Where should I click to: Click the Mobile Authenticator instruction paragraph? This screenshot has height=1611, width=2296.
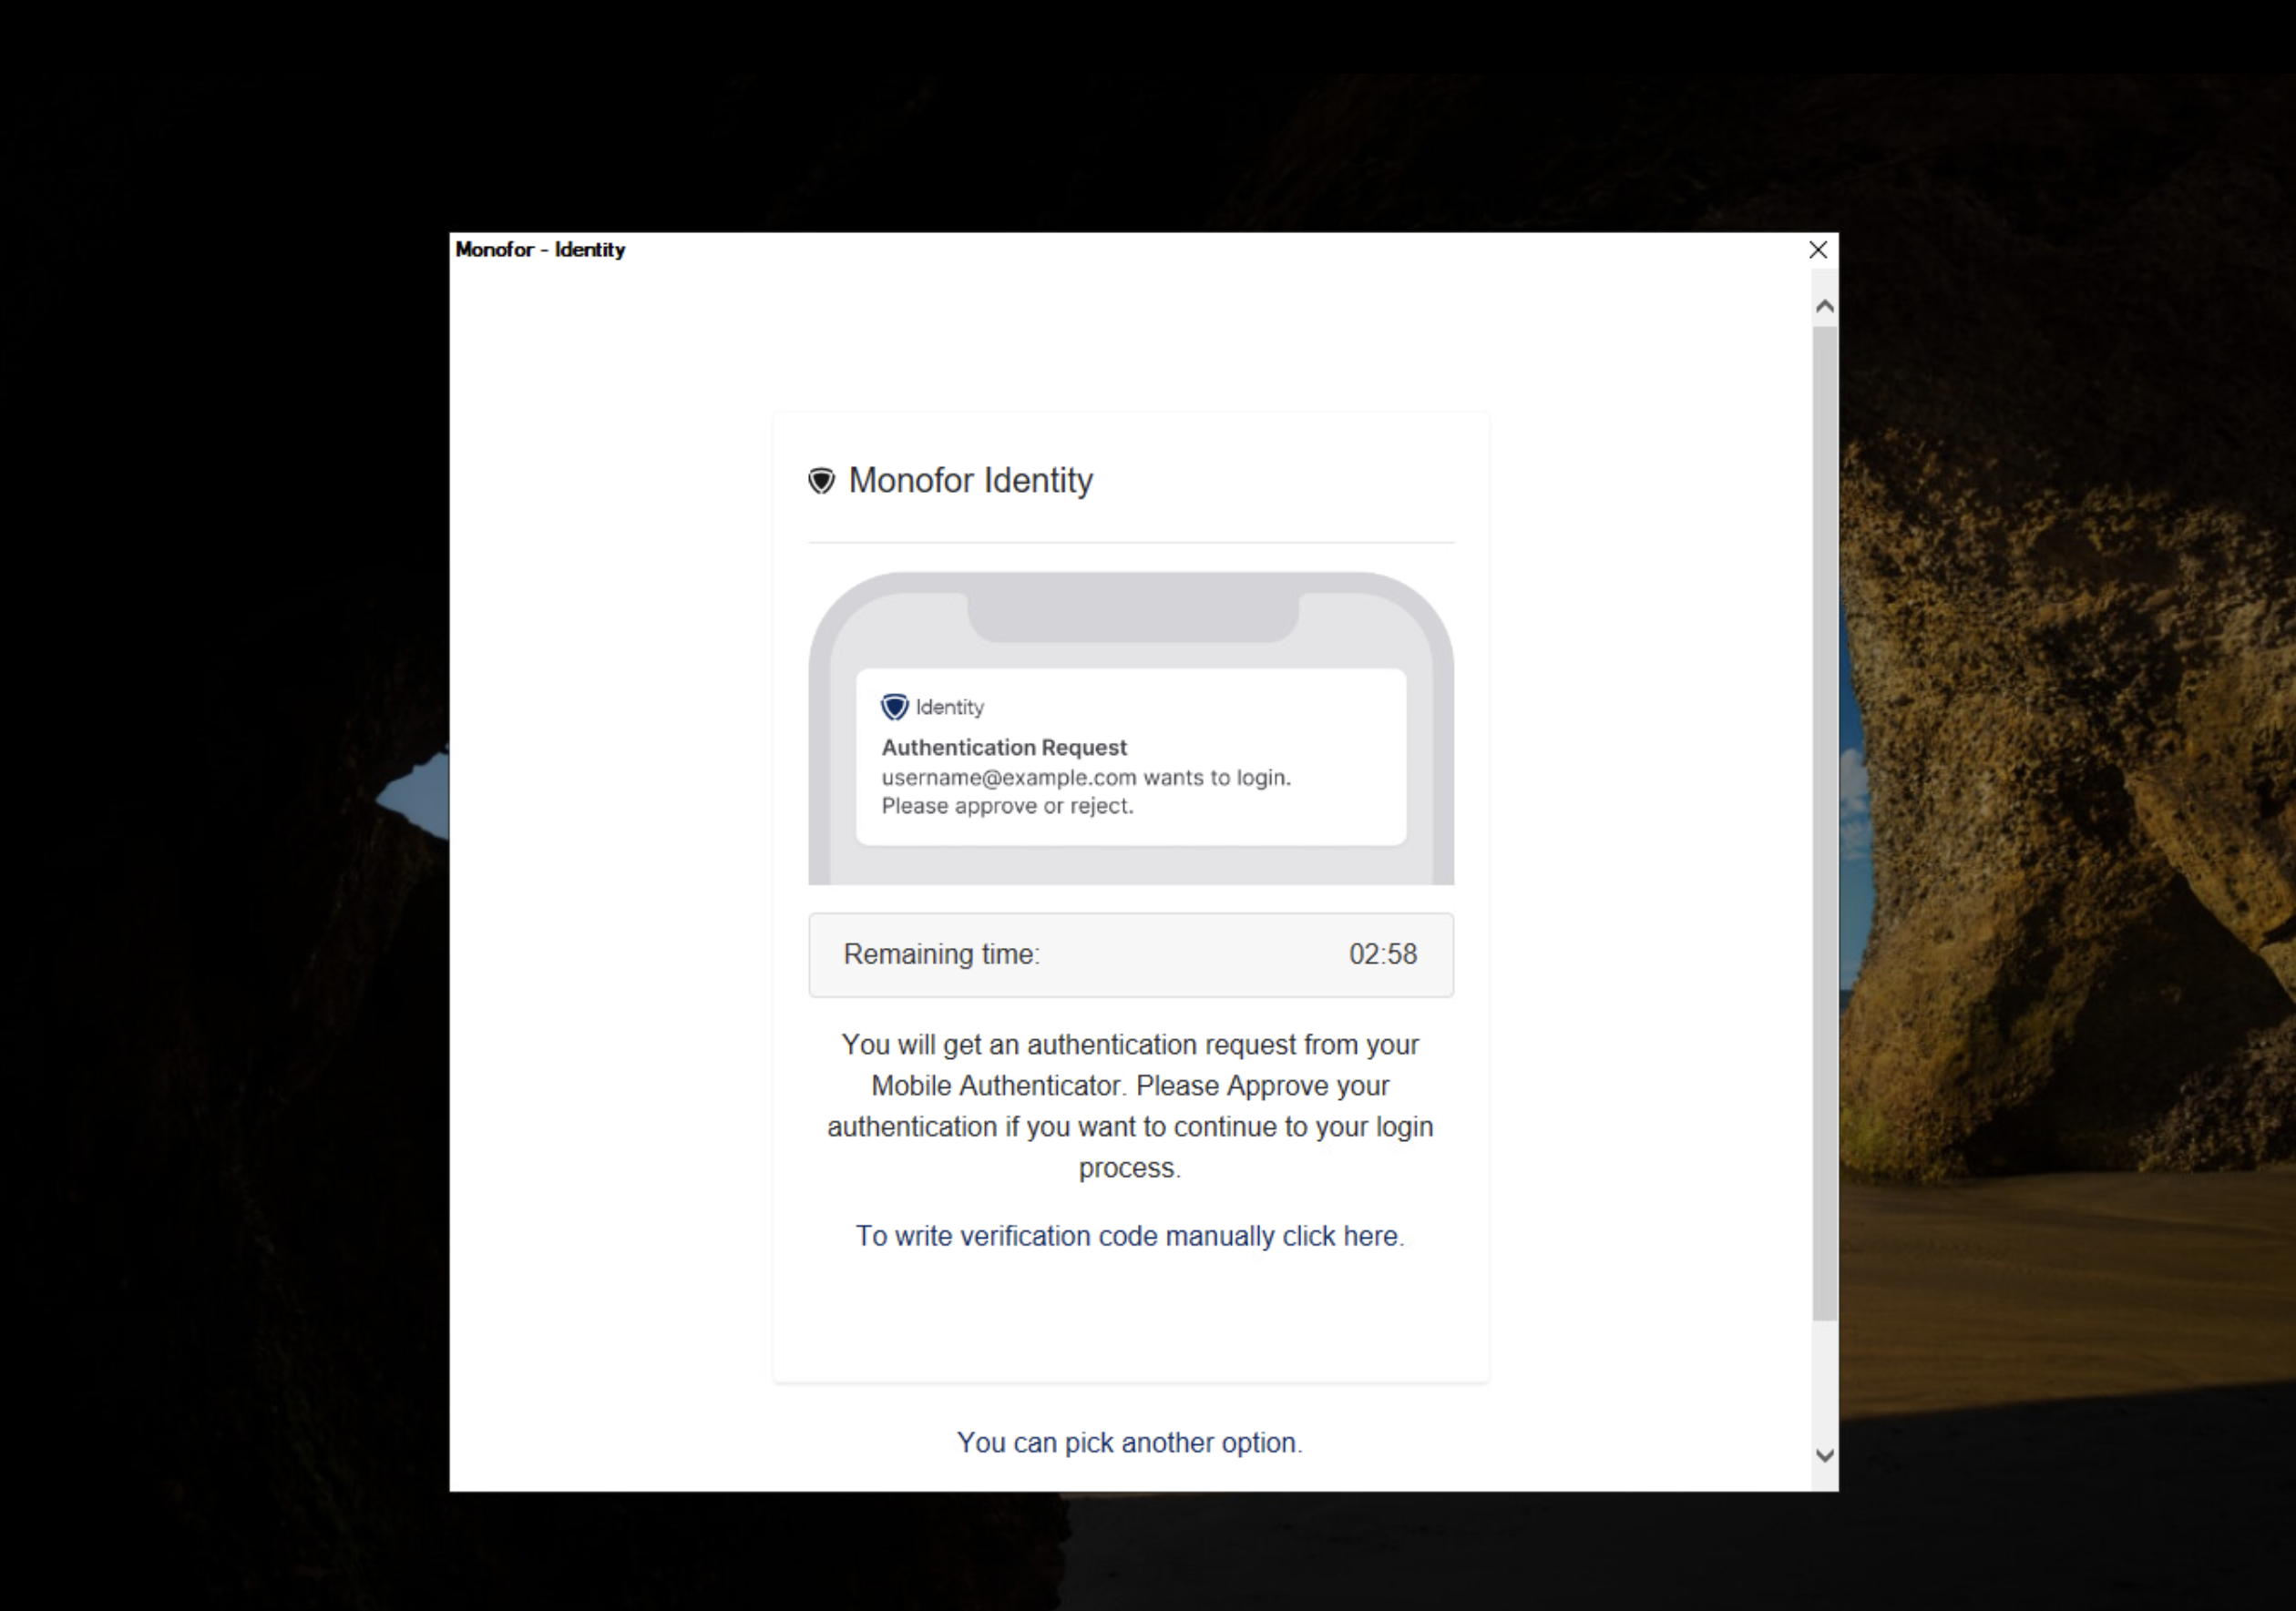pyautogui.click(x=1130, y=1106)
